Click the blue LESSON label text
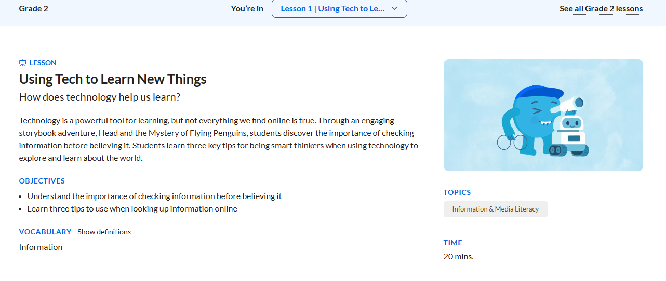666x281 pixels. click(43, 63)
